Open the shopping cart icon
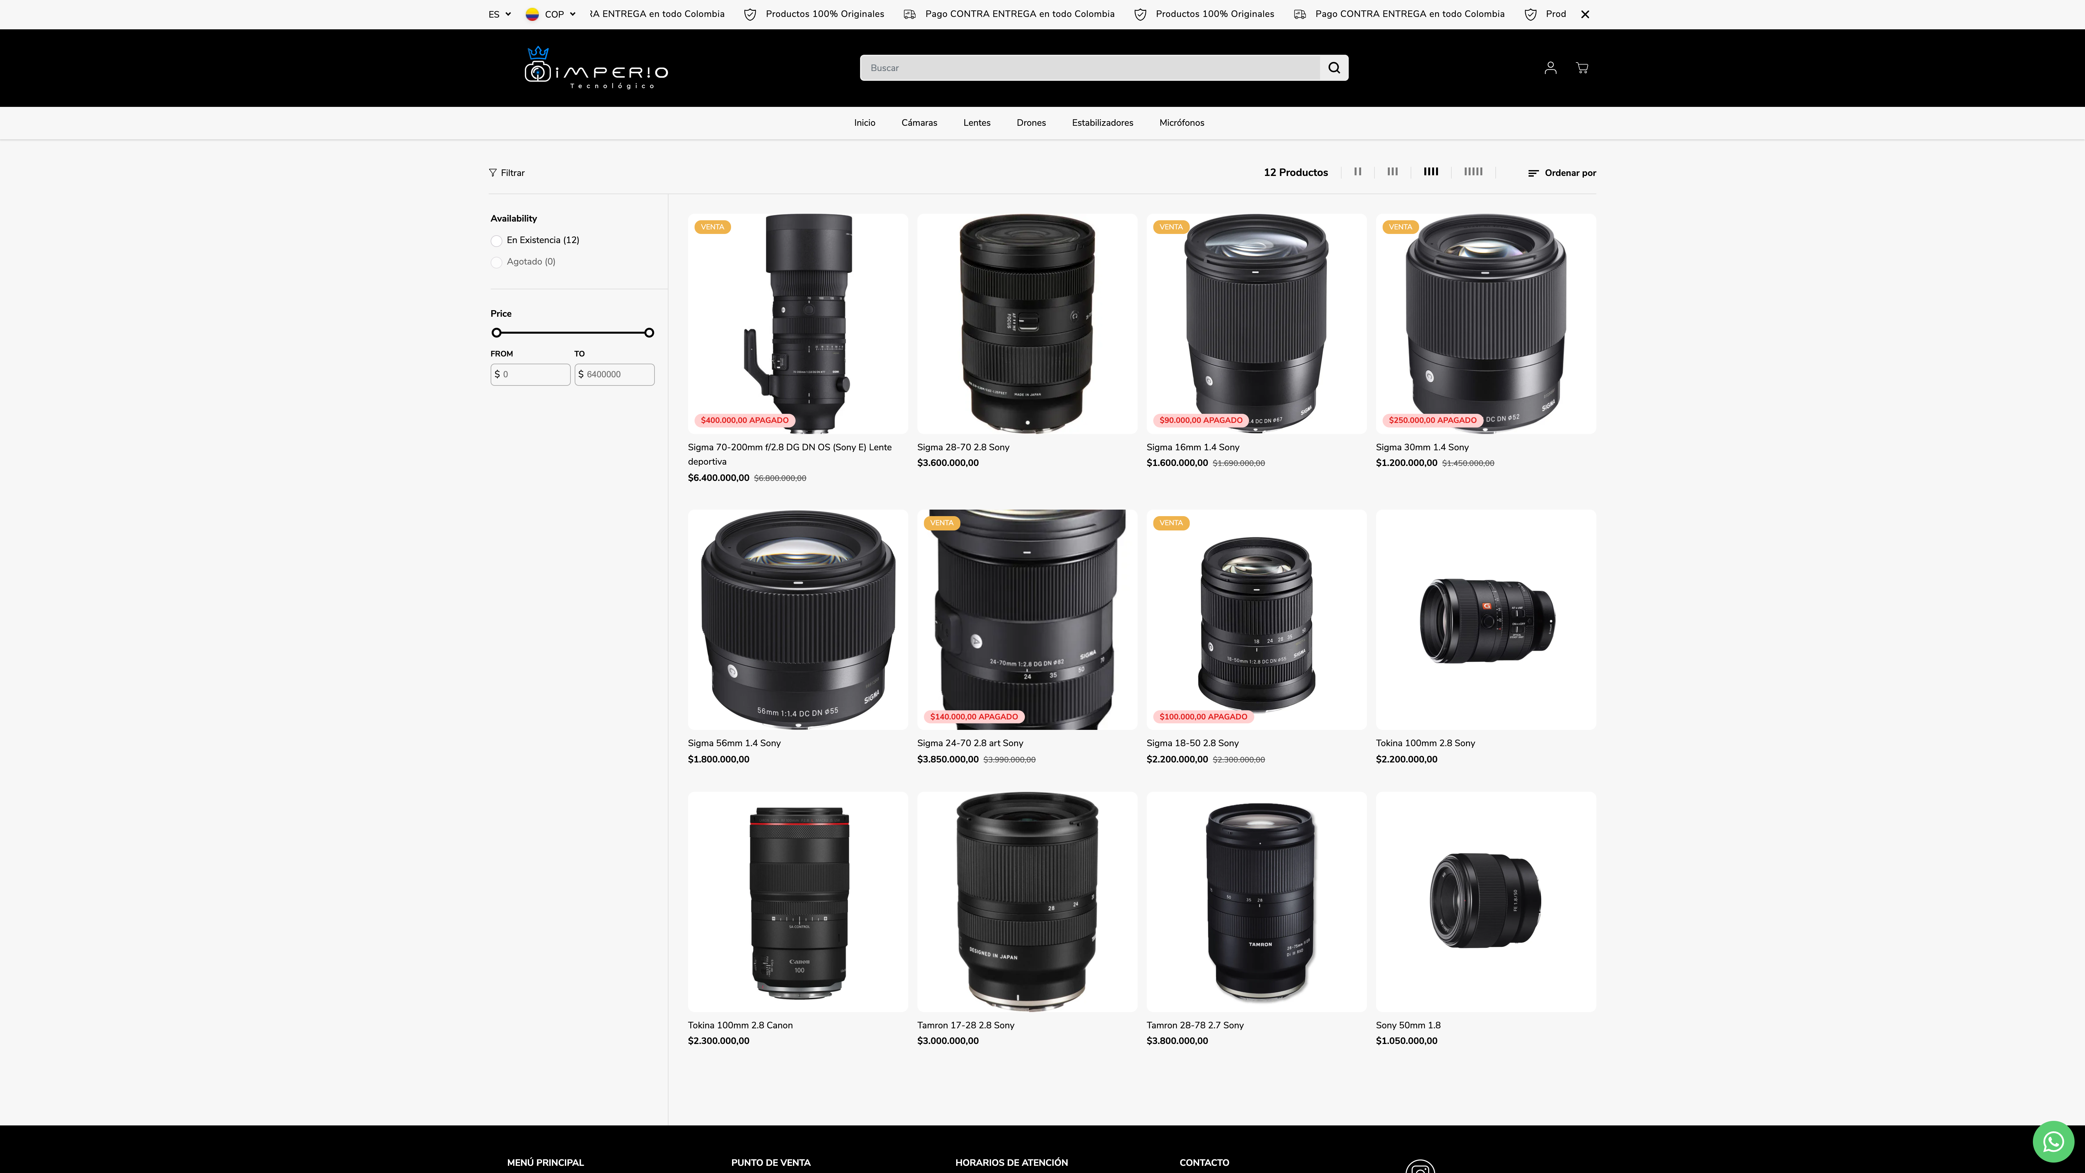The image size is (2085, 1173). [1582, 68]
